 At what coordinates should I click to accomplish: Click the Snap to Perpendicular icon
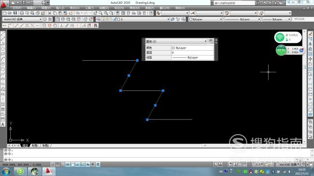click(x=61, y=26)
